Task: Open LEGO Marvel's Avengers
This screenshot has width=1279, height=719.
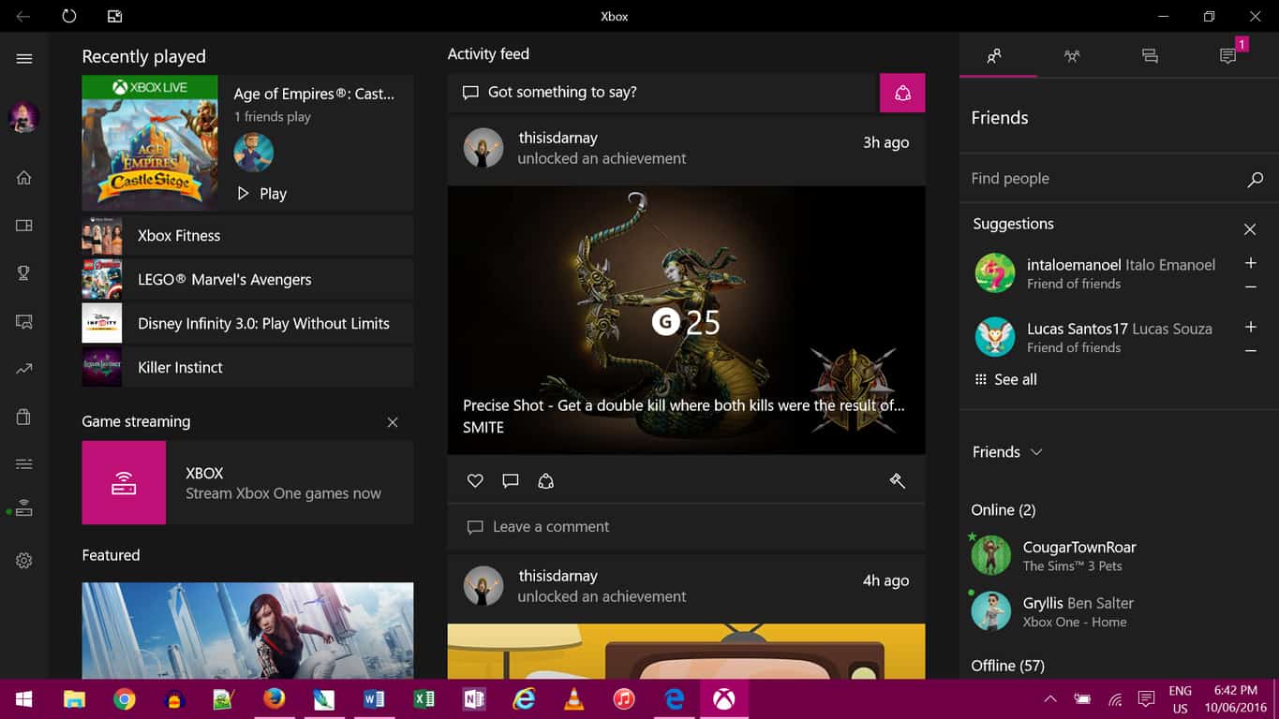Action: pos(247,280)
